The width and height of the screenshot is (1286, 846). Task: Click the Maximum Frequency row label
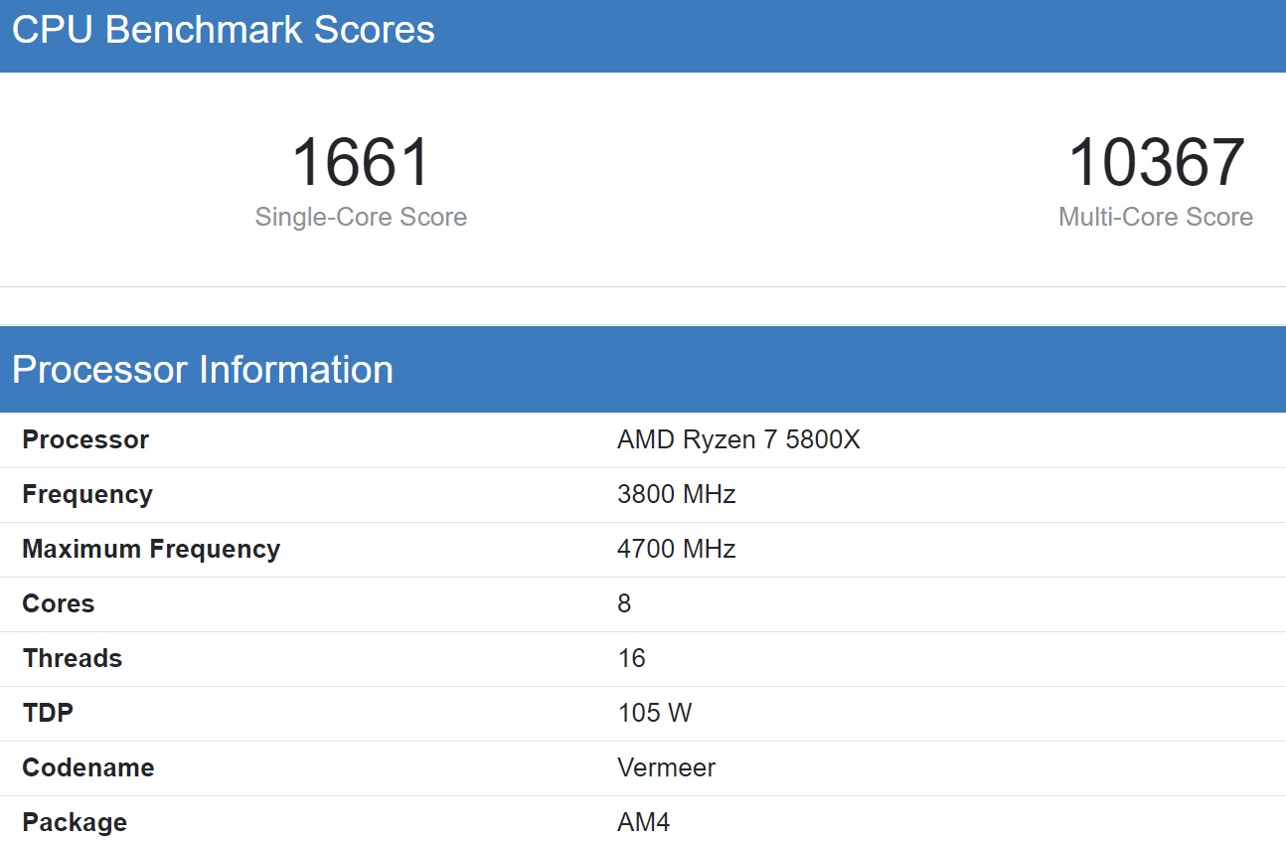click(151, 549)
